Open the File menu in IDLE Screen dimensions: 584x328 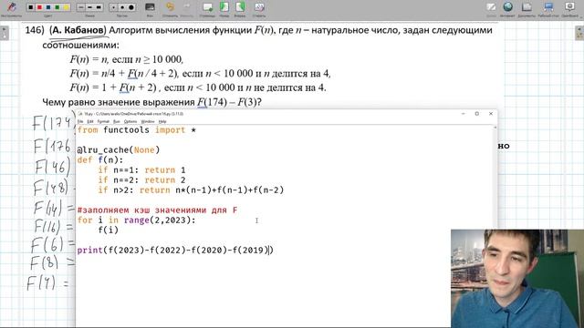coord(80,121)
